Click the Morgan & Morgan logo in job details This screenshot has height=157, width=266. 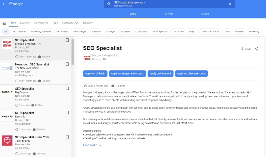[x=87, y=58]
